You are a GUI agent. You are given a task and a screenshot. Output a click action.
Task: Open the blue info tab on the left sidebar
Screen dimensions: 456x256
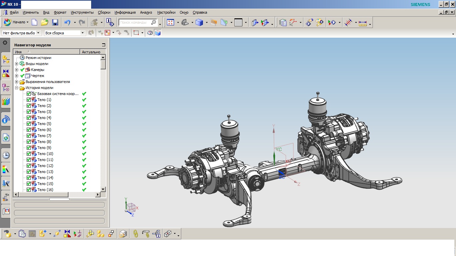[x=6, y=119]
